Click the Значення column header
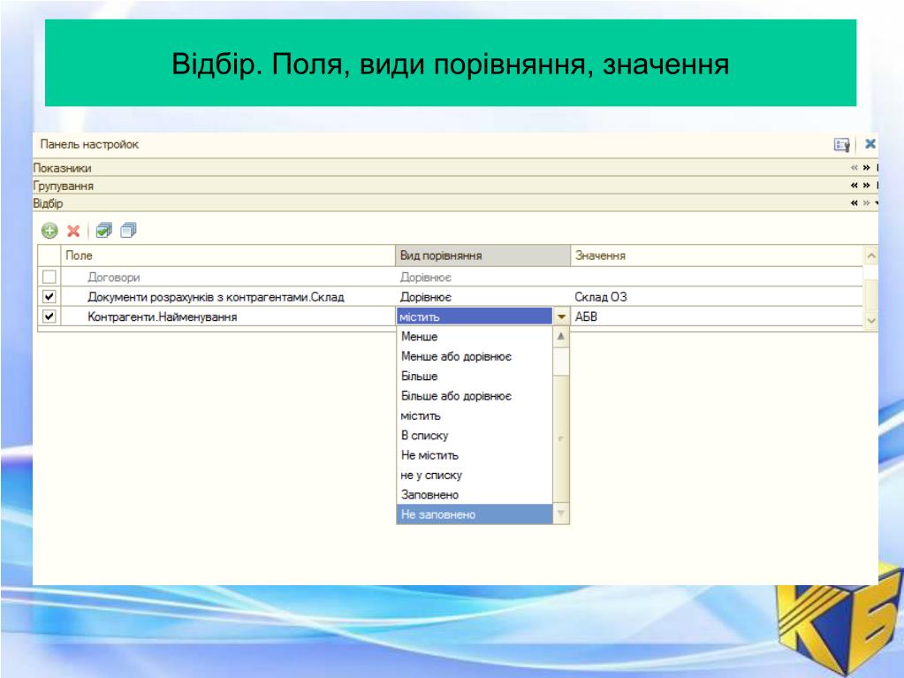The height and width of the screenshot is (678, 904). (x=717, y=255)
